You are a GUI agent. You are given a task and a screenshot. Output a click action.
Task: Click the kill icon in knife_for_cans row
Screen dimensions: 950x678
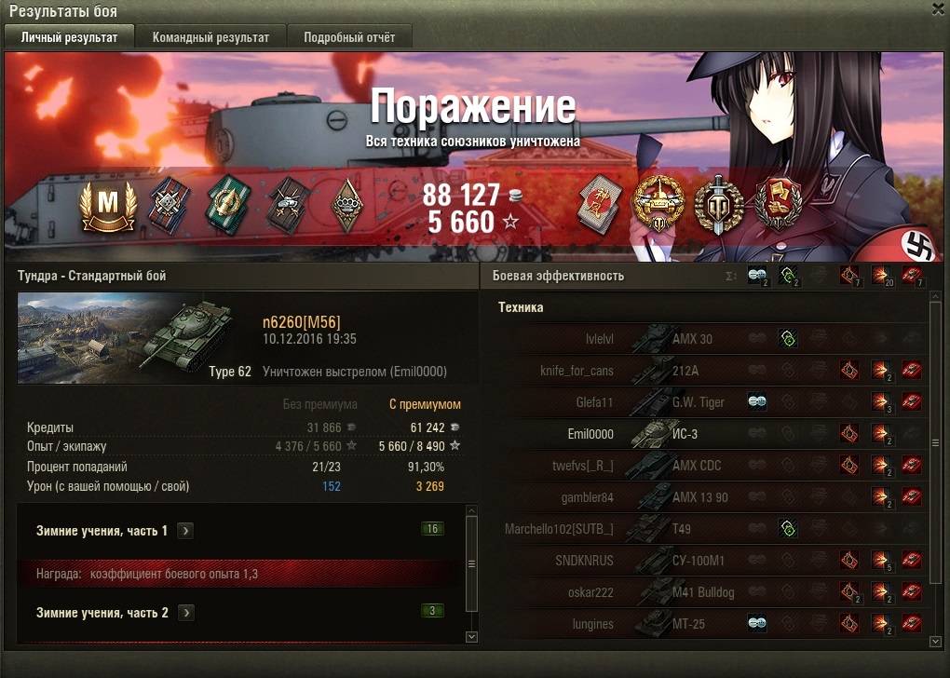coord(912,371)
